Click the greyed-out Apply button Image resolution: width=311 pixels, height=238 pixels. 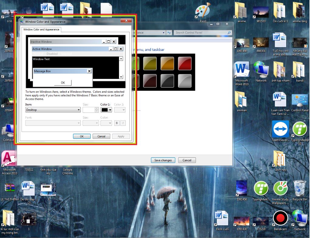(121, 136)
